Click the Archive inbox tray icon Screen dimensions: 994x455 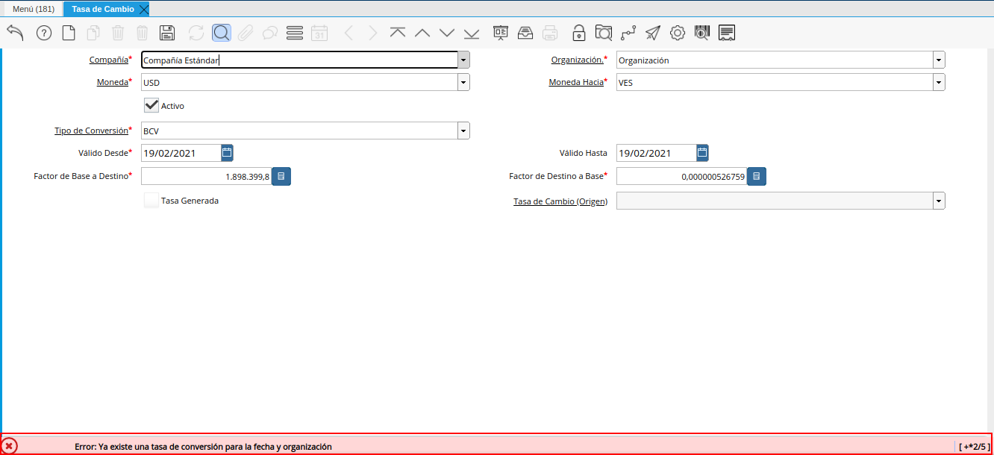525,33
